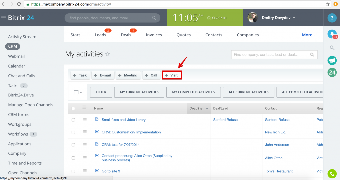
Task: Open row menu for CRM: test for 7/07/2014
Action: pos(85,144)
